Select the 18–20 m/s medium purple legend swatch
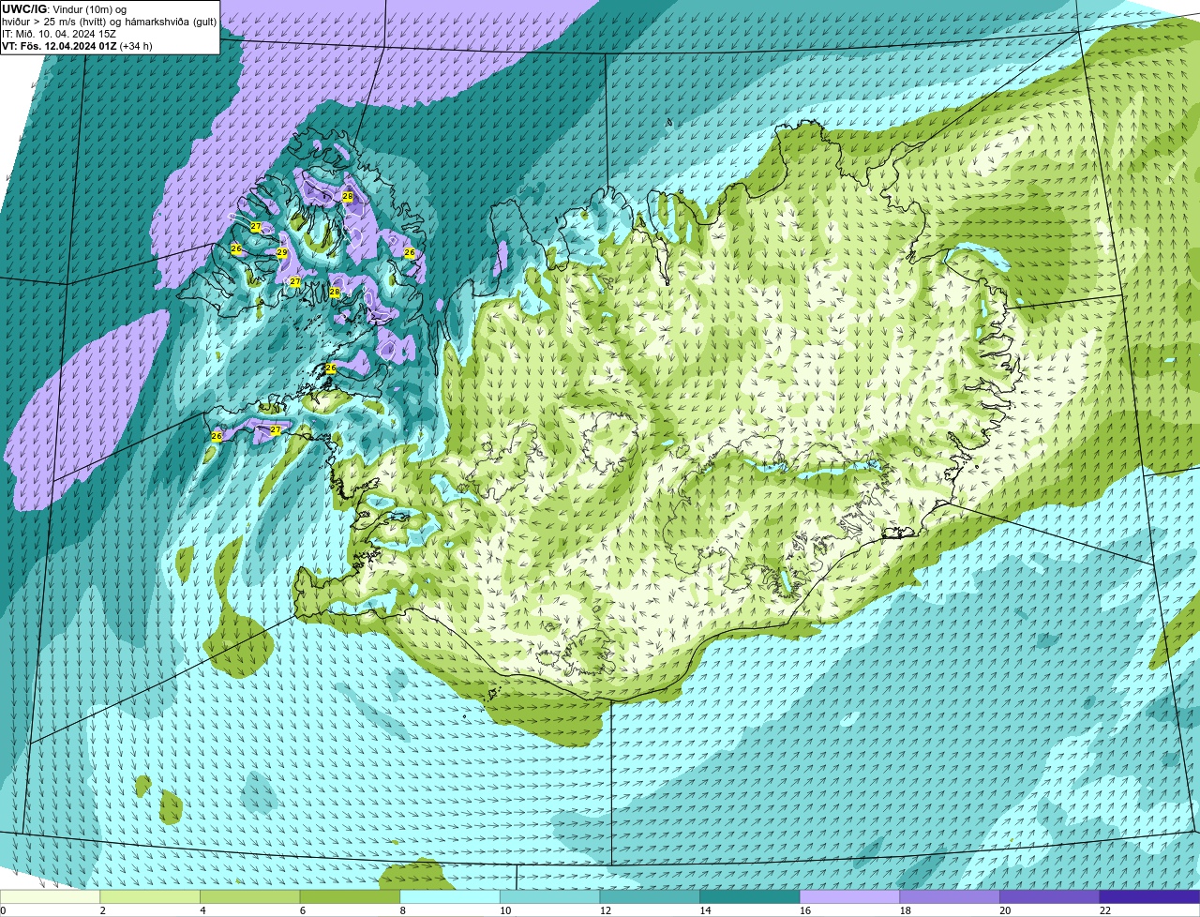Viewport: 1200px width, 917px height. (950, 897)
